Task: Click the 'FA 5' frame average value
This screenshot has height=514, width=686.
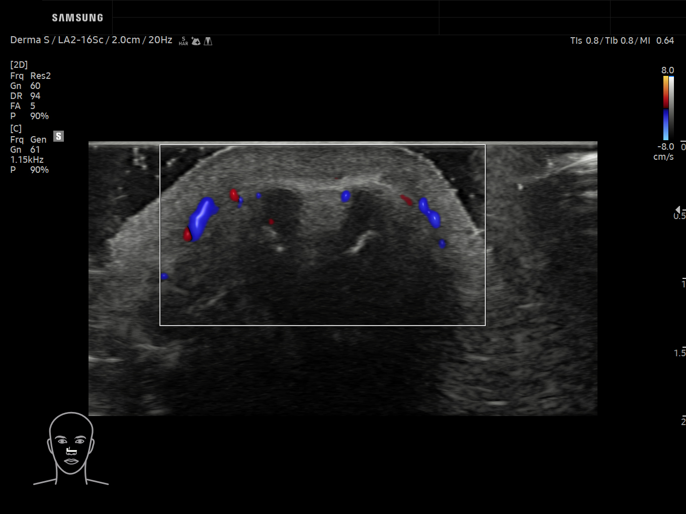Action: (23, 106)
